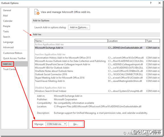
Task: Click the ColleagueImport.dll location cell
Action: tap(125, 64)
